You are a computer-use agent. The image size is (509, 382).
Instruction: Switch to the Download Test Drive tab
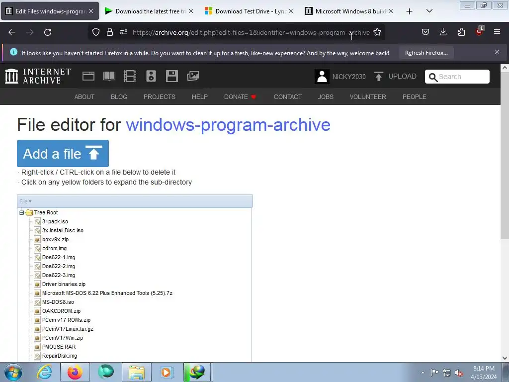coord(249,11)
